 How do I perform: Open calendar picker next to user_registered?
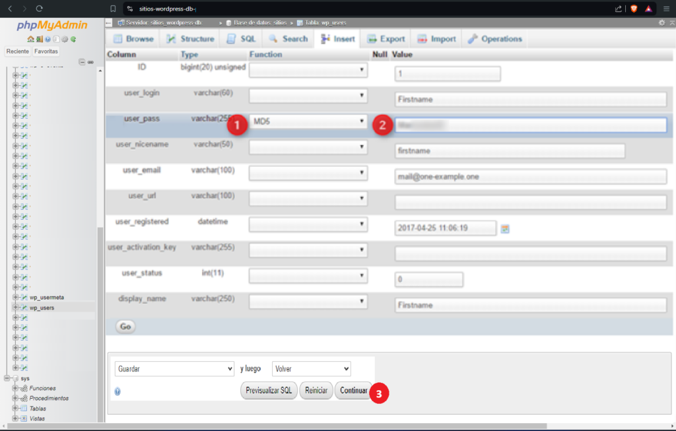click(505, 228)
